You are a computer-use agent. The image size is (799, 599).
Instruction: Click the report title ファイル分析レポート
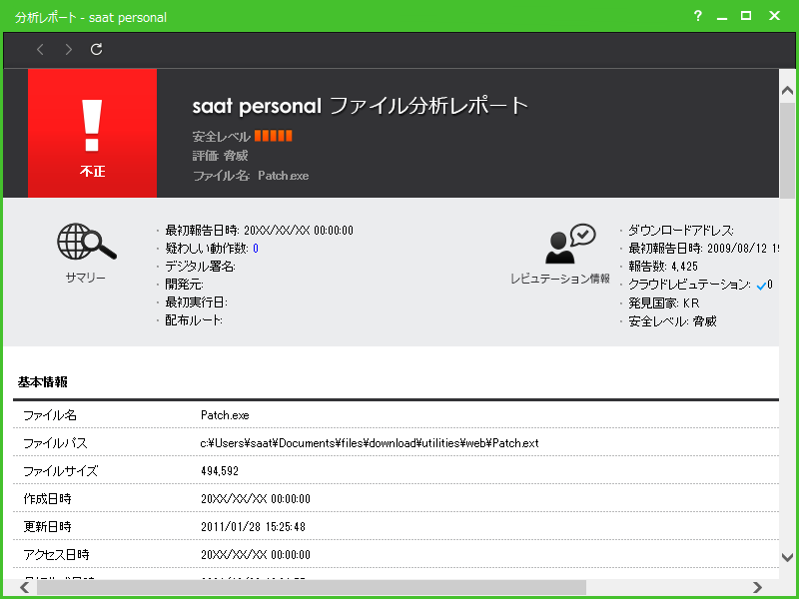click(x=429, y=106)
